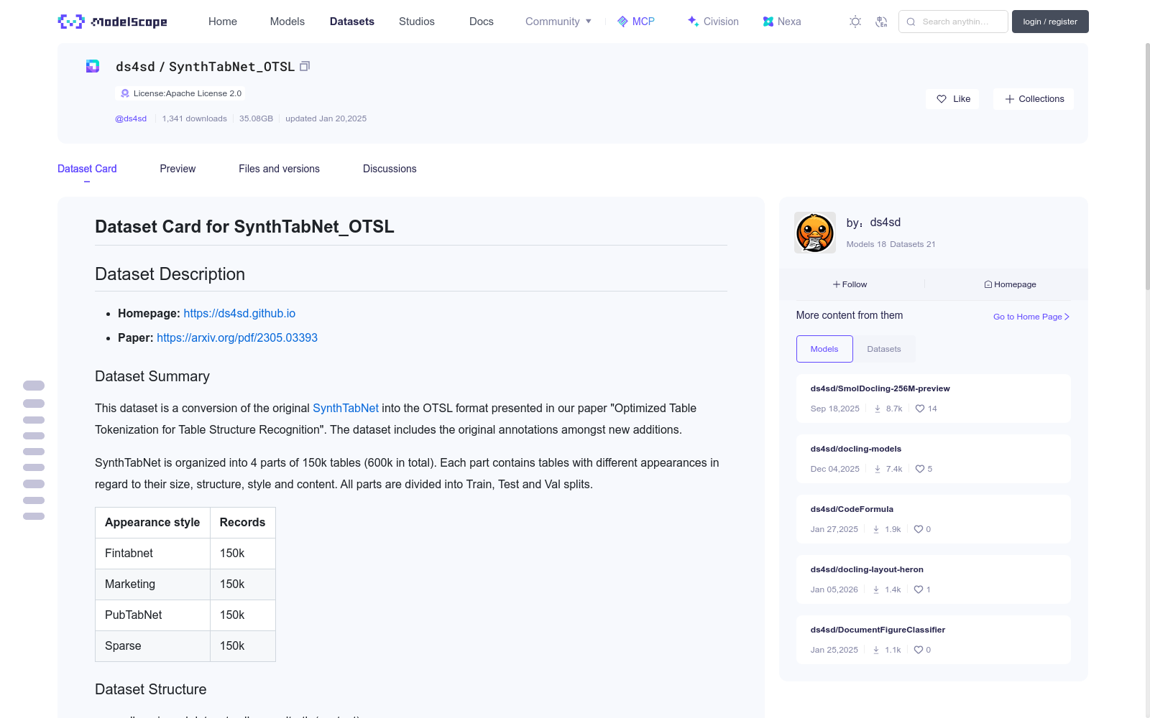
Task: Open the arxiv paper link 2305.03393
Action: point(237,338)
